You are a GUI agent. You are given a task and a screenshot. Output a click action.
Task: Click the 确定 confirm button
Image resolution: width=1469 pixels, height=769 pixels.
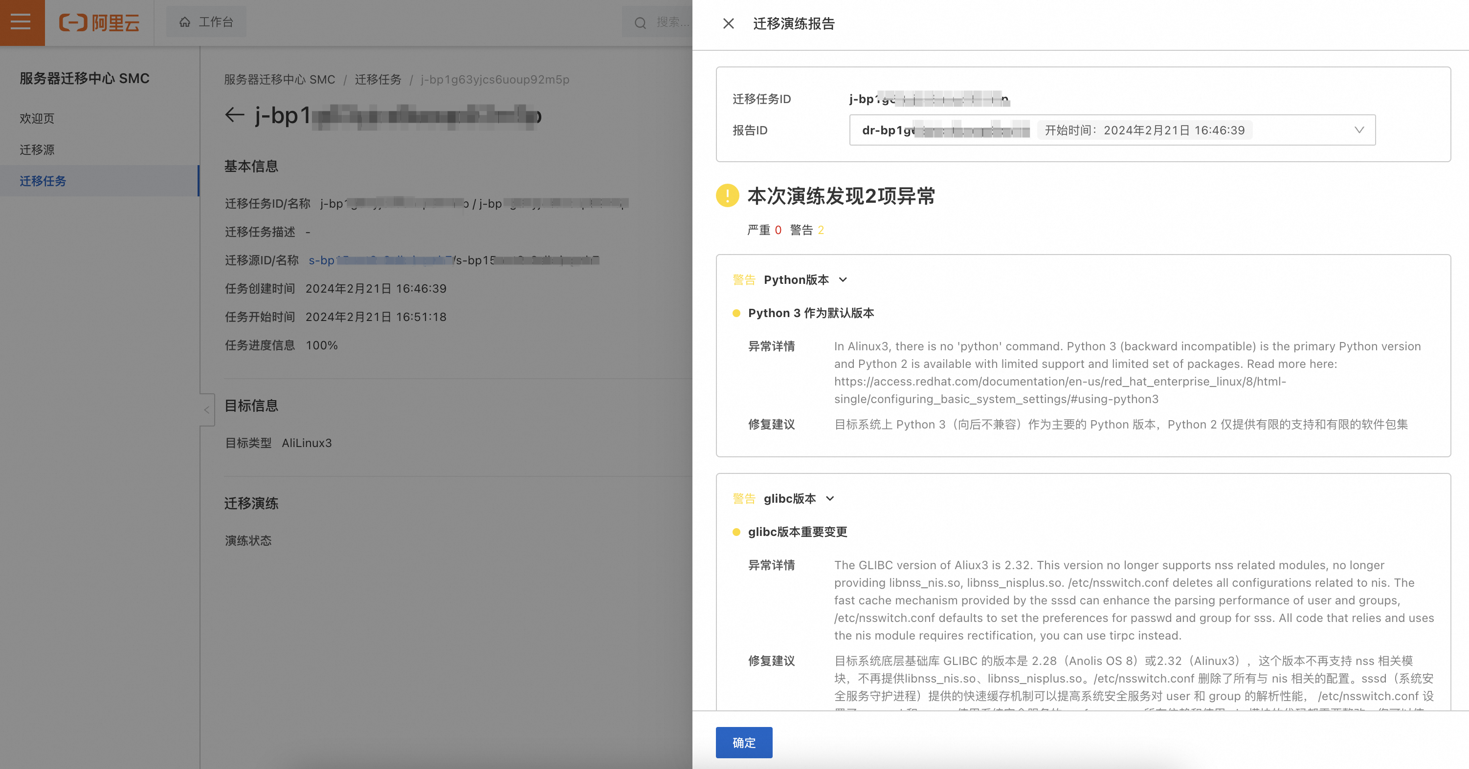pos(744,743)
